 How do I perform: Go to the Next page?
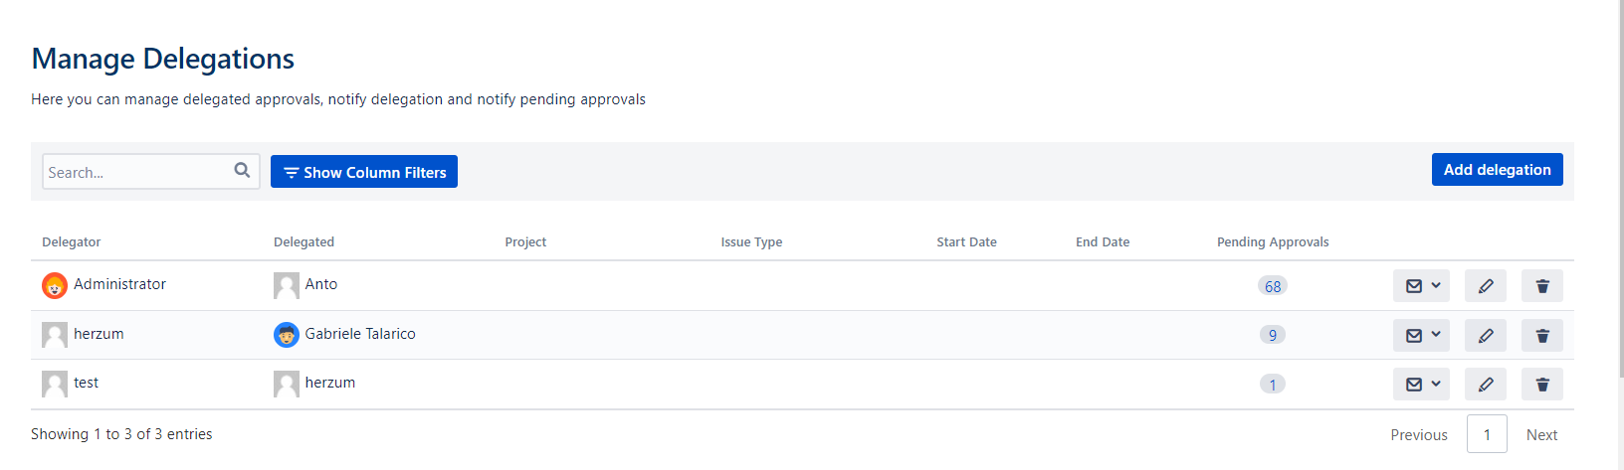pos(1541,435)
